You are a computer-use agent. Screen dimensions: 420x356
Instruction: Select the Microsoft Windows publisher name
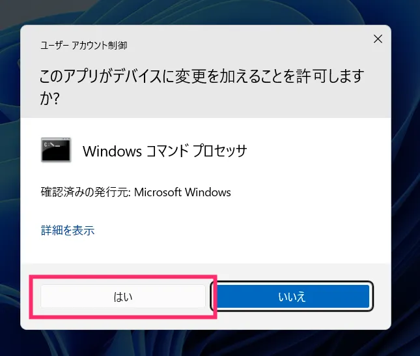coord(182,192)
